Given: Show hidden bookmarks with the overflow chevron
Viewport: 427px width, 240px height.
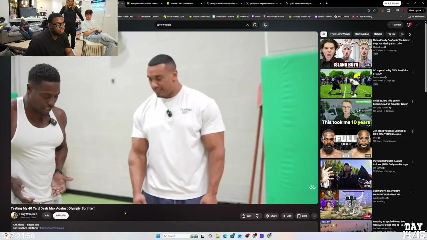Looking at the screenshot, I should [402, 16].
